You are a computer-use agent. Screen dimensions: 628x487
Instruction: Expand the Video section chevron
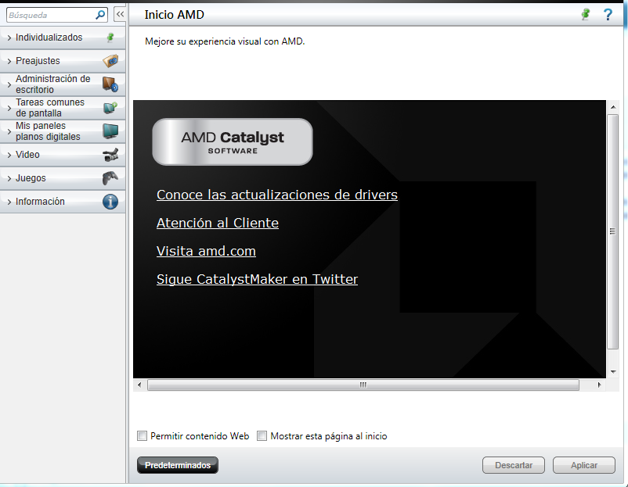tap(9, 155)
